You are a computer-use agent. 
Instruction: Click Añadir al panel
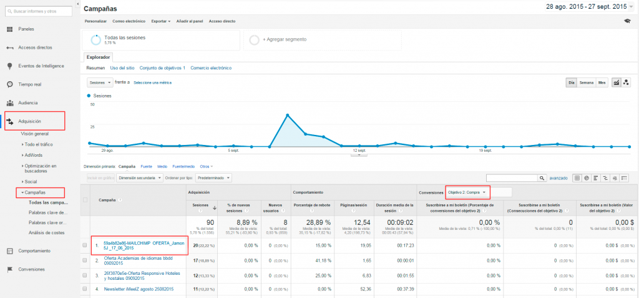(x=190, y=21)
